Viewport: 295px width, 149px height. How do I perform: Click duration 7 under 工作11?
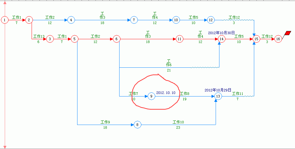click(x=238, y=99)
